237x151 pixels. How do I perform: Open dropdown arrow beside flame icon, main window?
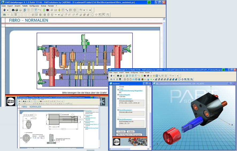click(x=8, y=10)
